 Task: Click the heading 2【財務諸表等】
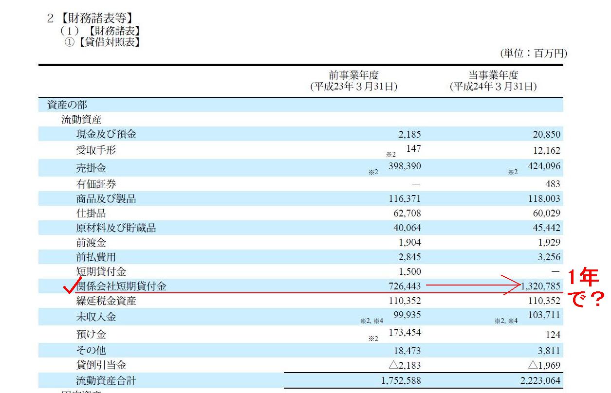point(90,18)
